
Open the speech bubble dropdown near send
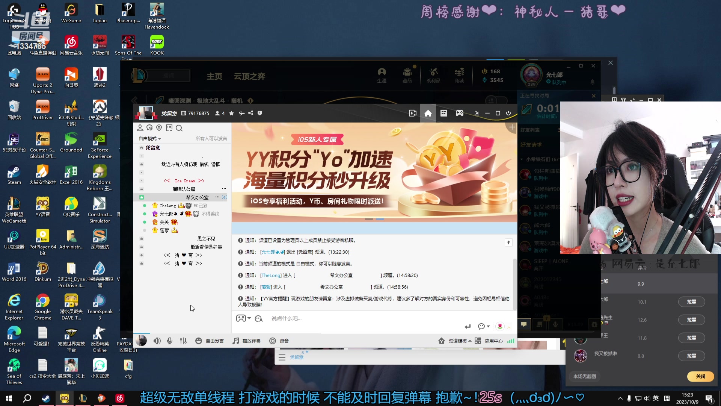484,326
